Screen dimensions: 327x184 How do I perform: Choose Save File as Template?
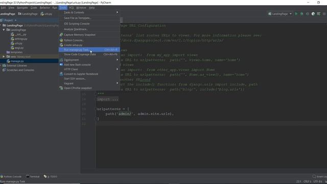[89, 18]
